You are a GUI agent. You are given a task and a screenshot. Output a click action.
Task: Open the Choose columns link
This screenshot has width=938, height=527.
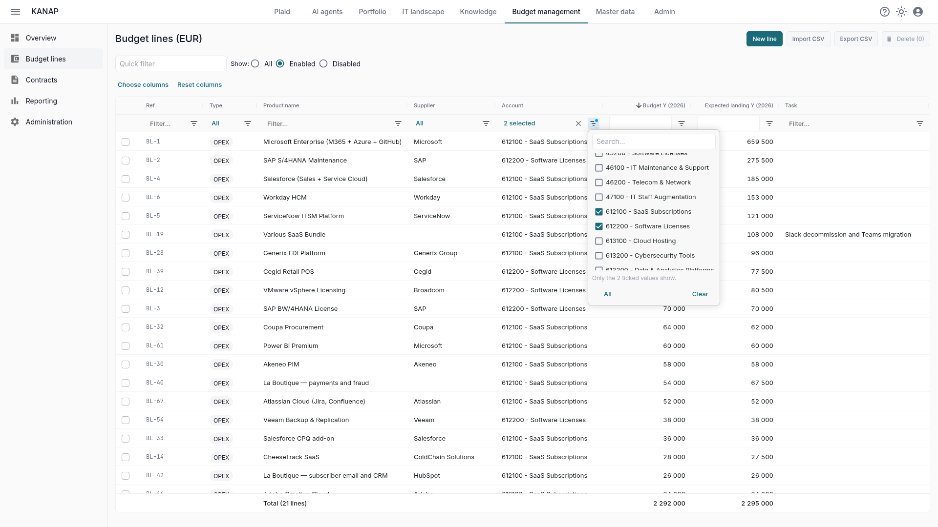(x=143, y=85)
